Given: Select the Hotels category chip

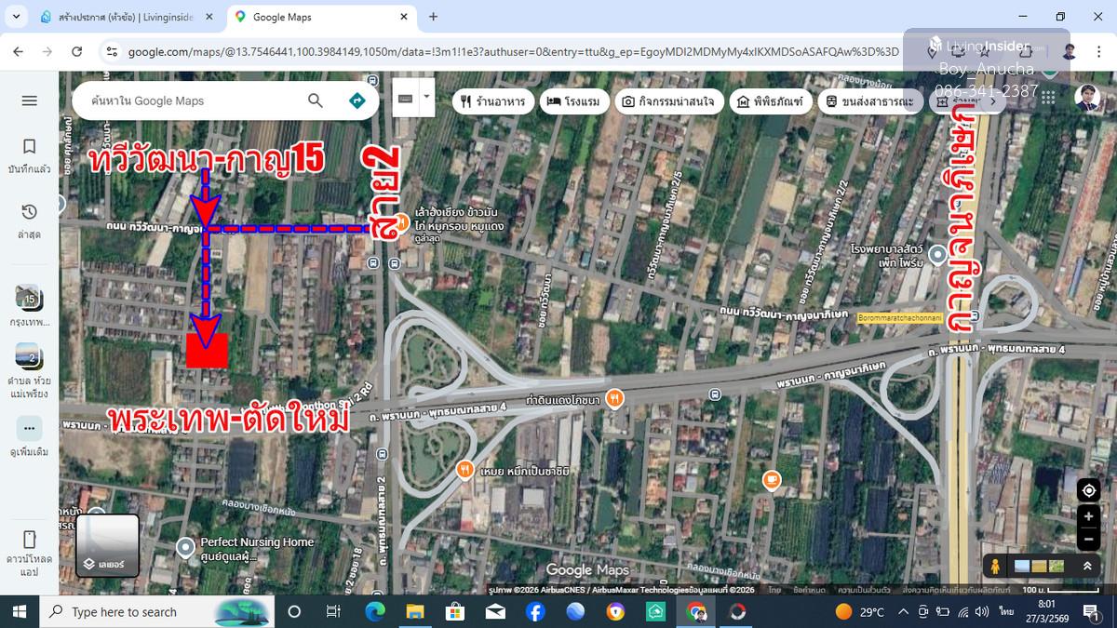Looking at the screenshot, I should point(573,101).
